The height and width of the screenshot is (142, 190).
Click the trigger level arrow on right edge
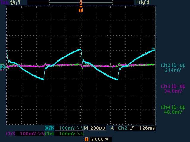coord(153,49)
